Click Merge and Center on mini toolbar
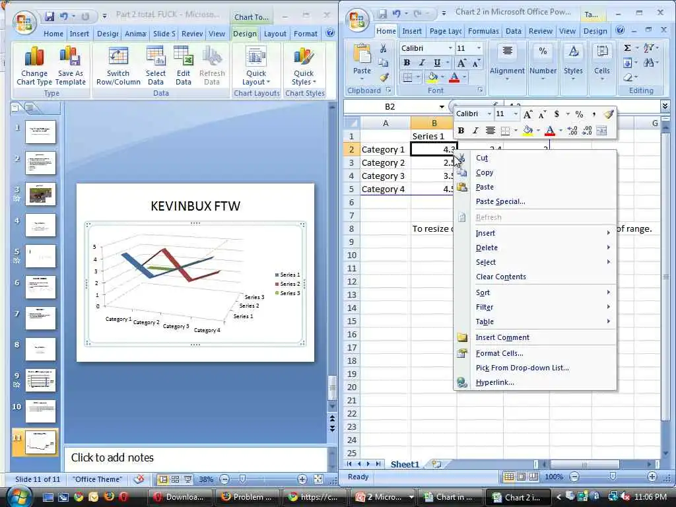Image resolution: width=676 pixels, height=507 pixels. click(x=601, y=131)
